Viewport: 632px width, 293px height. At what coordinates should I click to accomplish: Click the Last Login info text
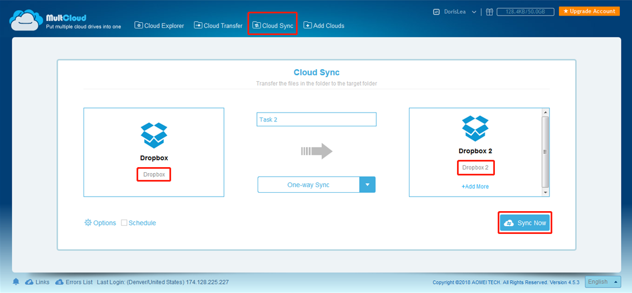click(x=163, y=282)
